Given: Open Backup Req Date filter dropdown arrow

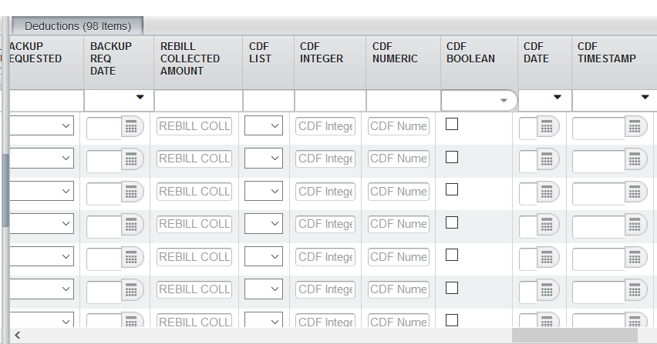Looking at the screenshot, I should click(140, 98).
